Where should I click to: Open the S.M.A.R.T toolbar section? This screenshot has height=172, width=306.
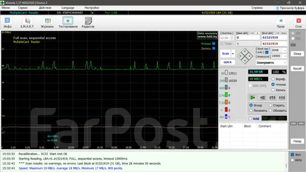coord(27,22)
